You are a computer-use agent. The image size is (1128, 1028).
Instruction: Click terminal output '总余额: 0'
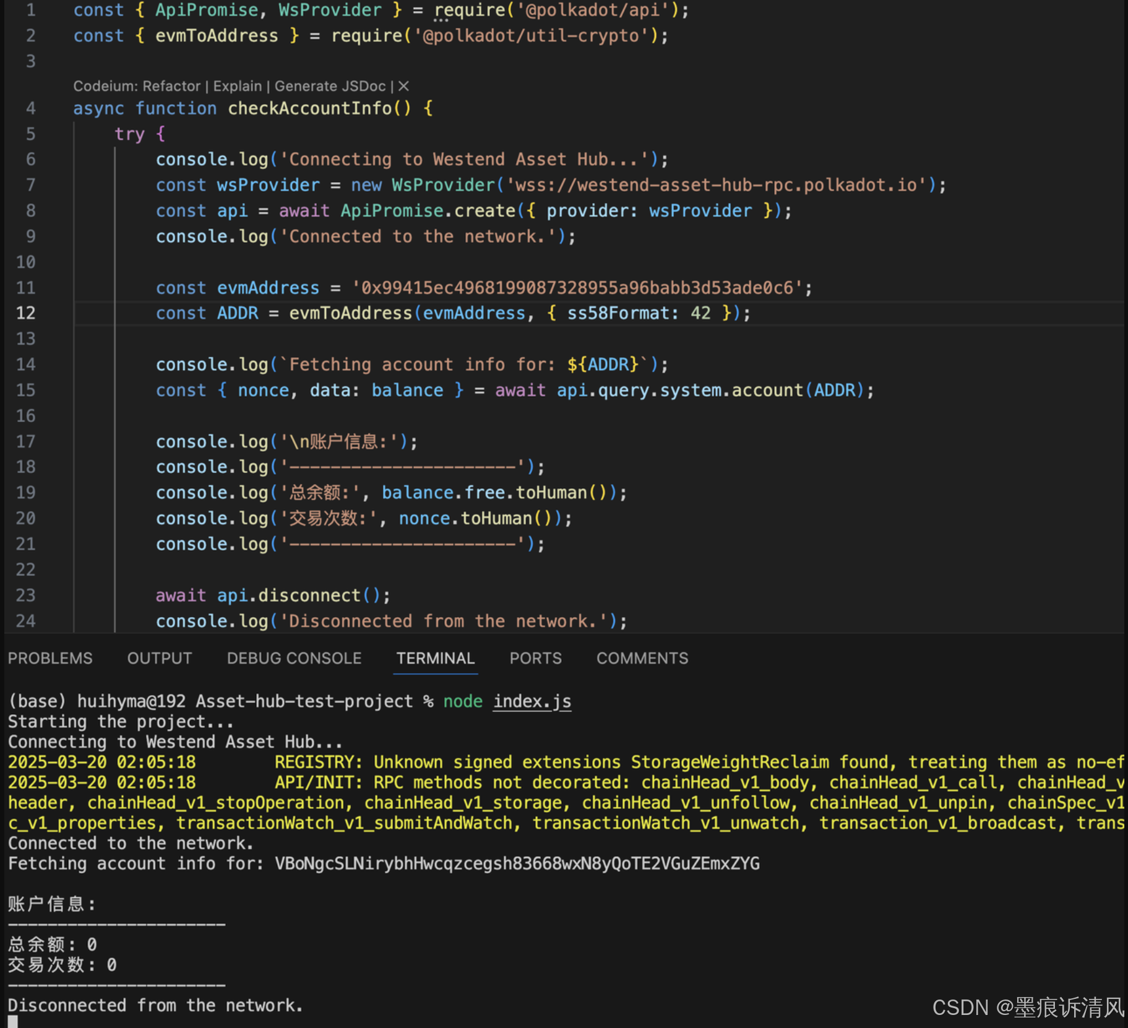click(53, 944)
